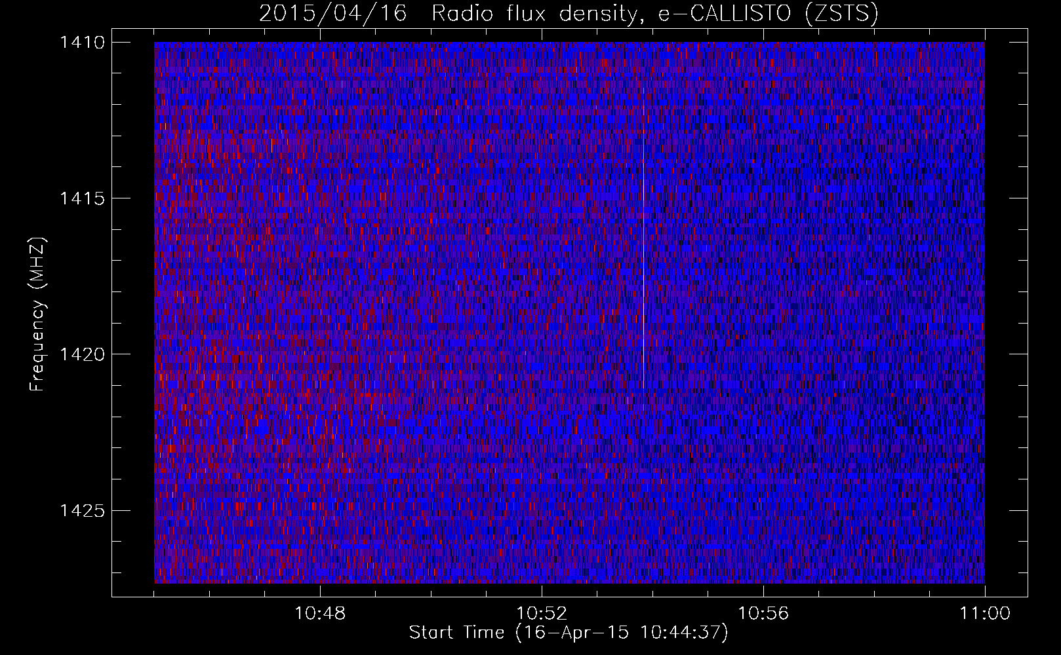Click the plot title 'Radio flux density, e-CALLISTO (ZSTS)'

[x=655, y=13]
